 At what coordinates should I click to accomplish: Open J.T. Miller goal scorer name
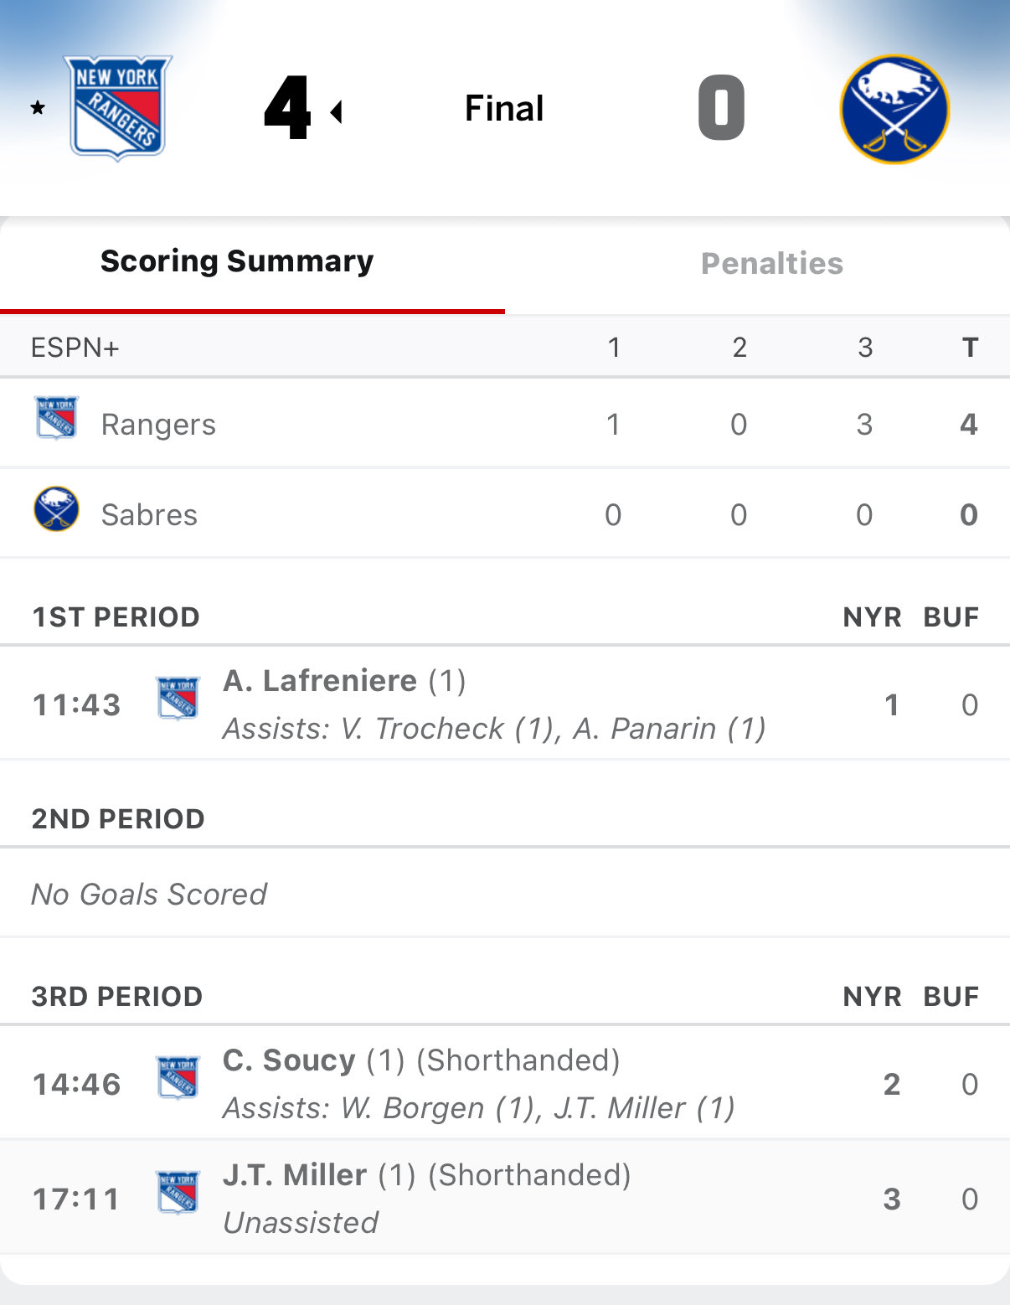(295, 1175)
